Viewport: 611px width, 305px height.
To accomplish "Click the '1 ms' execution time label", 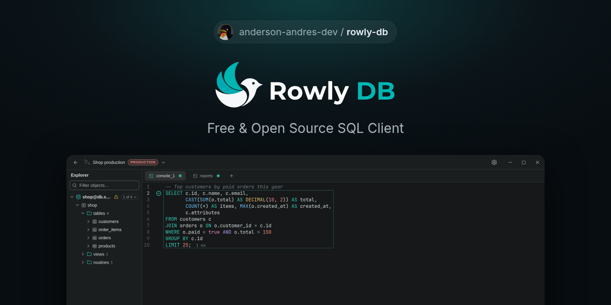I will 200,245.
